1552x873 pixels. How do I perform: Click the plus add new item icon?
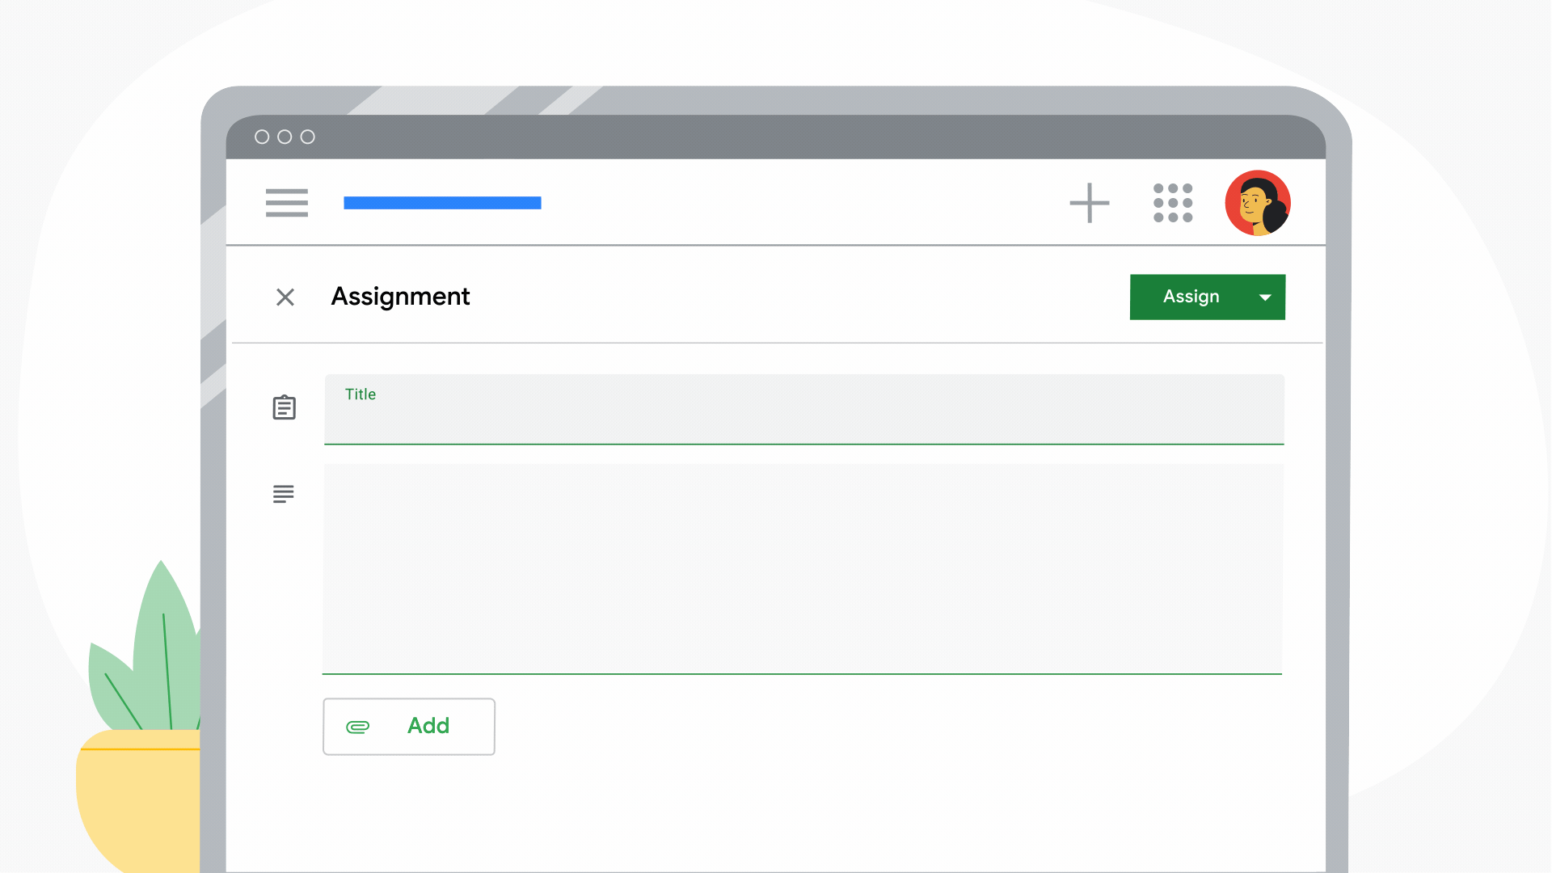tap(1088, 203)
